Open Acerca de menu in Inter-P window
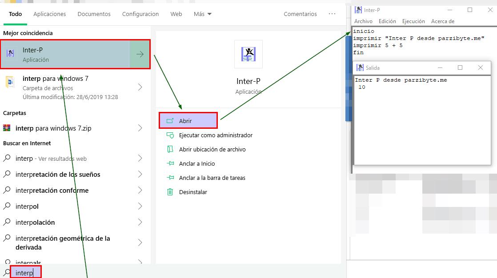Image resolution: width=497 pixels, height=278 pixels. click(x=442, y=21)
